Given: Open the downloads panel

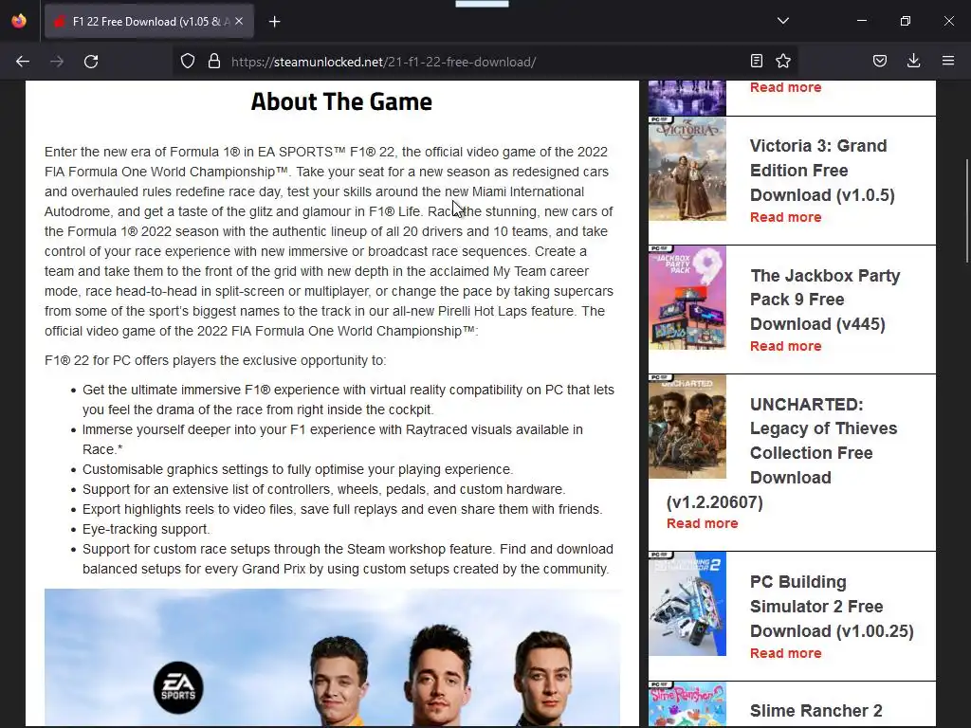Looking at the screenshot, I should (x=913, y=61).
